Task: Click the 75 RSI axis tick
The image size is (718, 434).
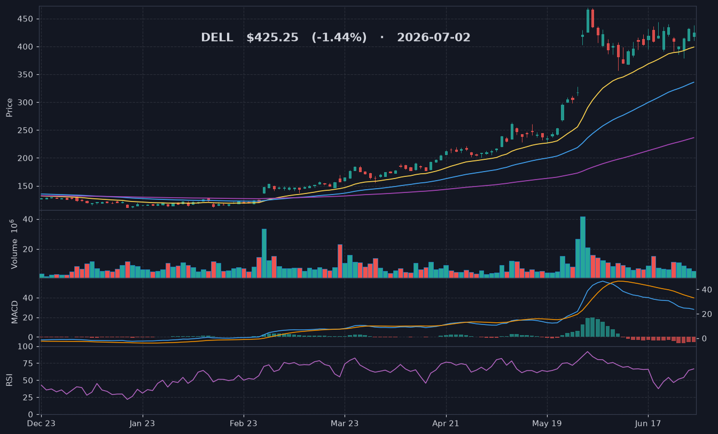Action: (28, 363)
